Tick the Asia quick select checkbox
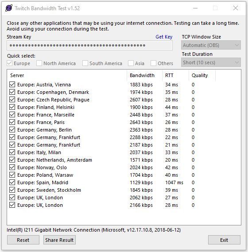The width and height of the screenshot is (248, 252). pos(131,63)
